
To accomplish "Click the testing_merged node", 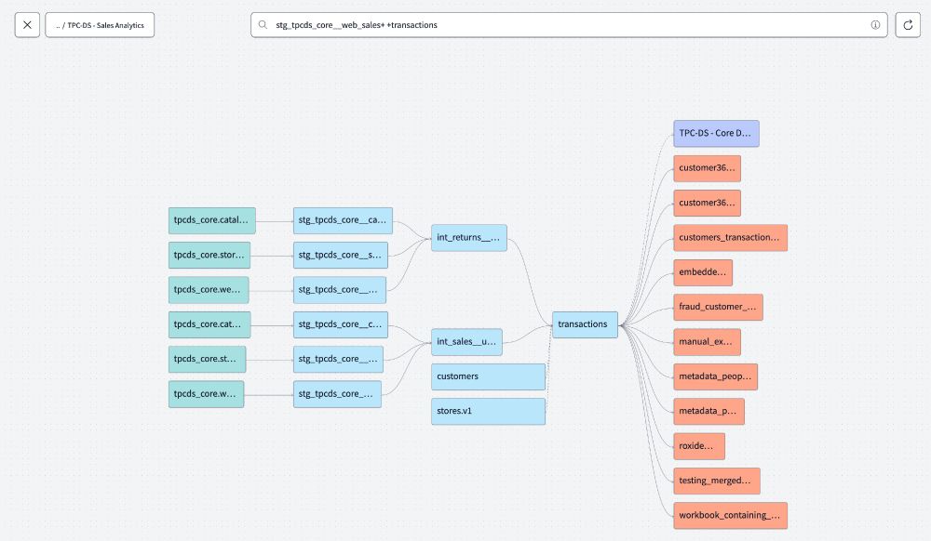I will coord(715,481).
